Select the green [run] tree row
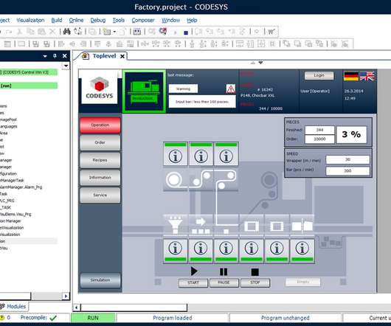 pyautogui.click(x=29, y=86)
